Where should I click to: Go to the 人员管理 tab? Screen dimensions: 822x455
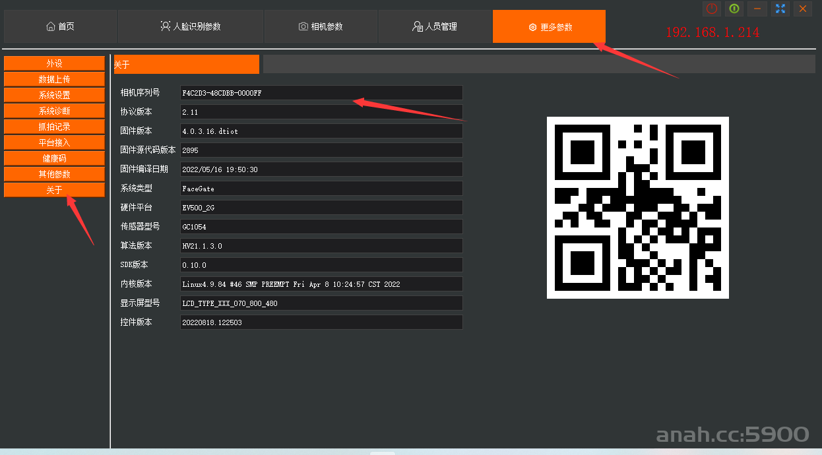(x=435, y=26)
